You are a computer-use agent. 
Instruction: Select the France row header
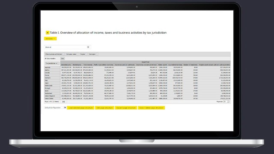pos(52,75)
